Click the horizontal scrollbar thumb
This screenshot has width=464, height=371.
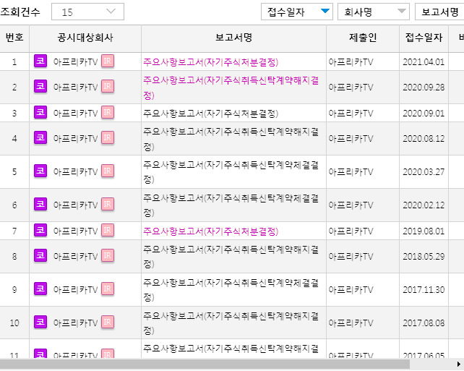point(205,364)
